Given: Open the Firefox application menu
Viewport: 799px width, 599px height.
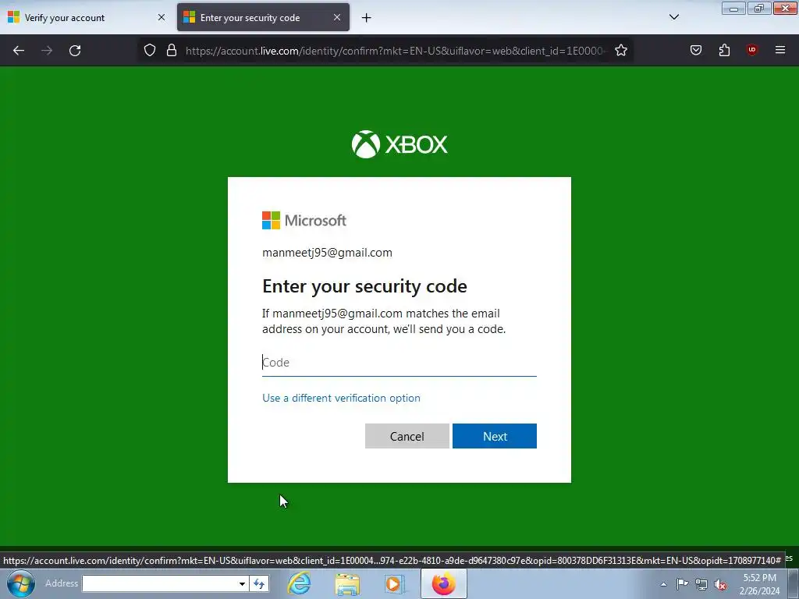Looking at the screenshot, I should coord(780,50).
